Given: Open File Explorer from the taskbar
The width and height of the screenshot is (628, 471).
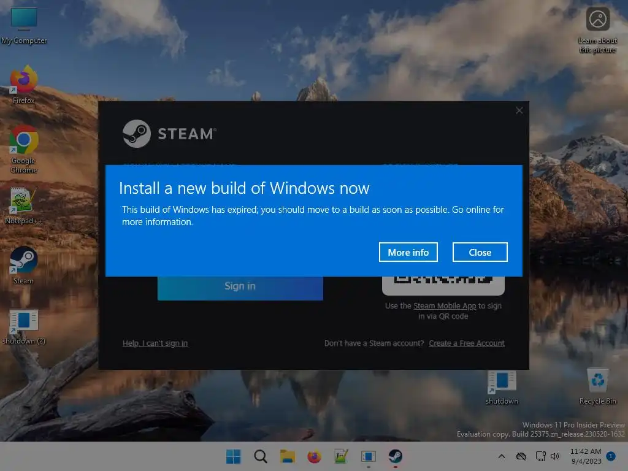Looking at the screenshot, I should tap(287, 456).
